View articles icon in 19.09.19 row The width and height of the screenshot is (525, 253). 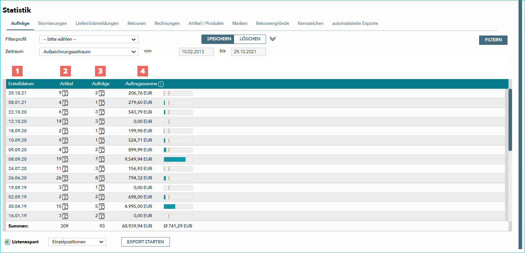pyautogui.click(x=65, y=188)
